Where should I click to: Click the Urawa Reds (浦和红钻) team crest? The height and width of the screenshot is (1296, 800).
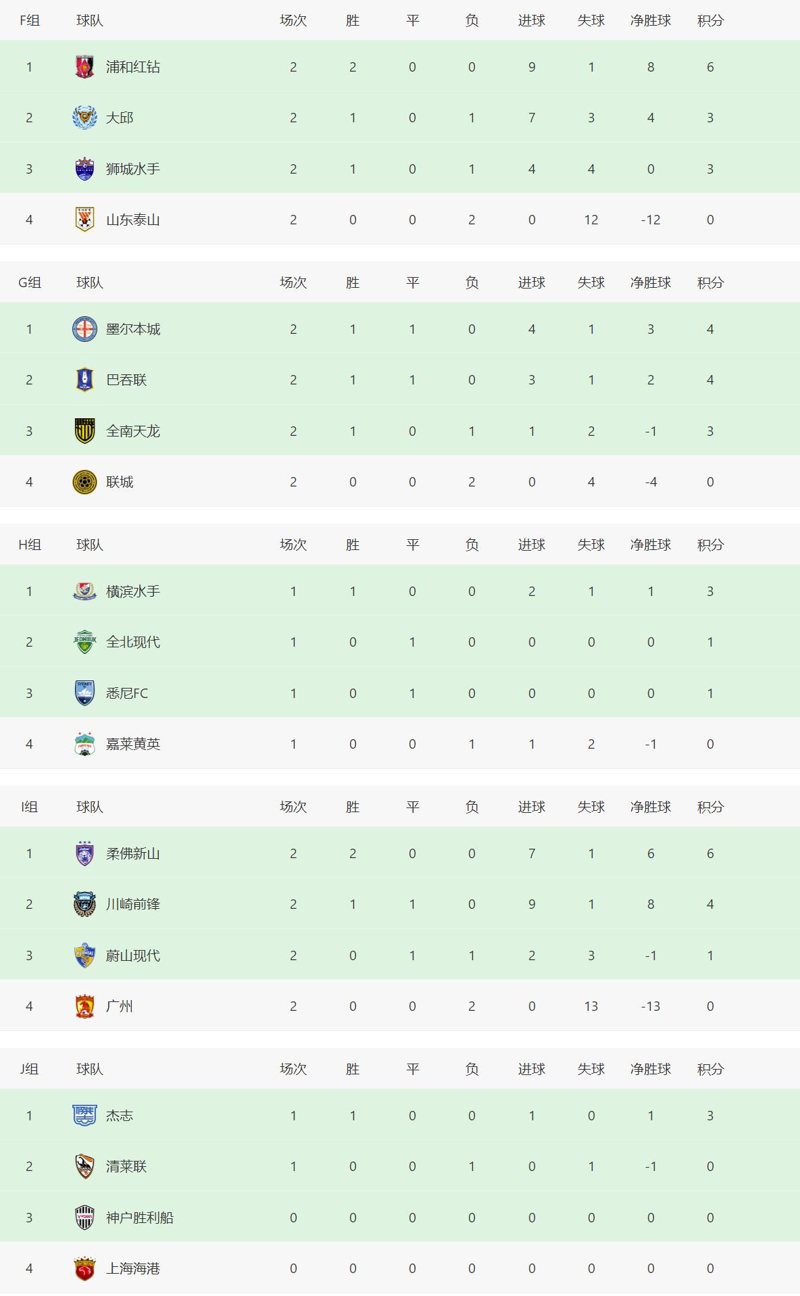(x=84, y=67)
